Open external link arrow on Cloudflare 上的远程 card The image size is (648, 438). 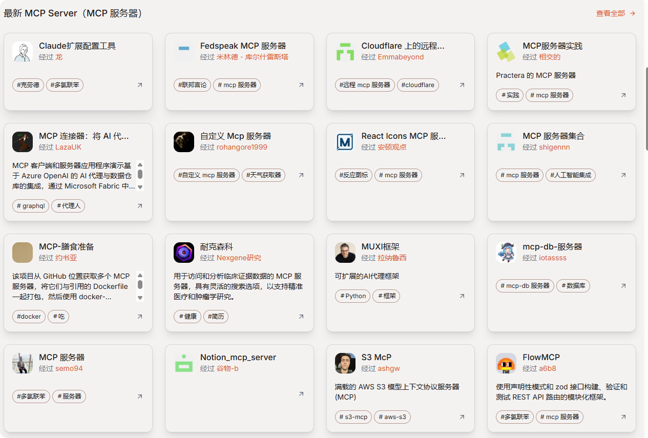click(x=462, y=85)
